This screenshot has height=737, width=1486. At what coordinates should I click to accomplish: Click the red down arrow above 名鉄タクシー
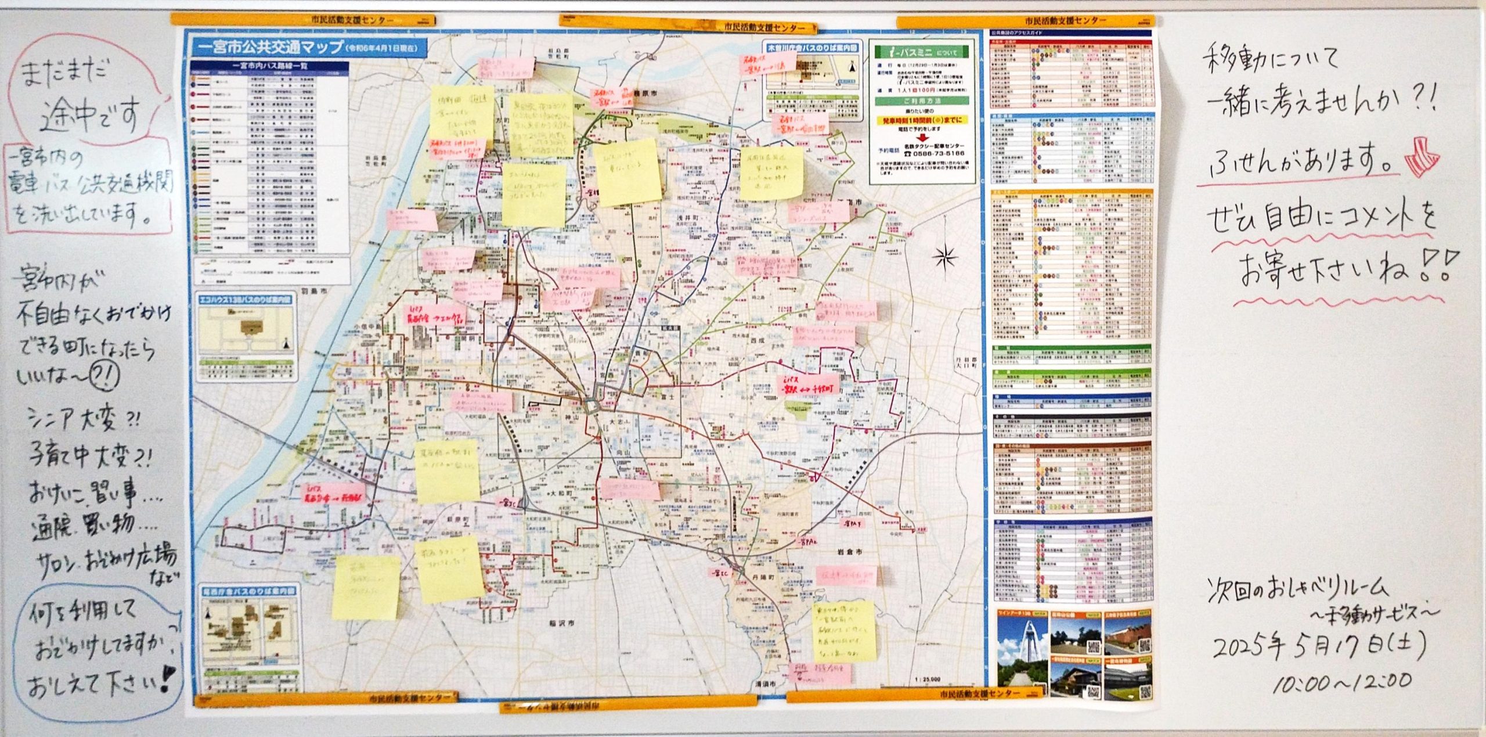click(923, 137)
